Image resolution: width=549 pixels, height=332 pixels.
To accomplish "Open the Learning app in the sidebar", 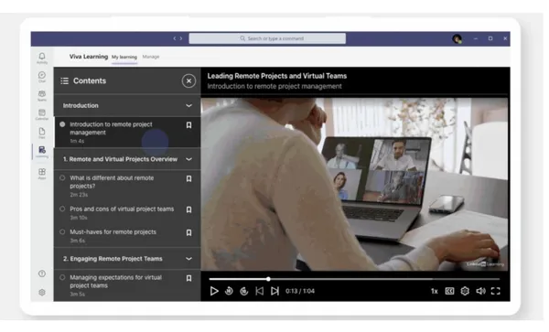I will tap(42, 152).
